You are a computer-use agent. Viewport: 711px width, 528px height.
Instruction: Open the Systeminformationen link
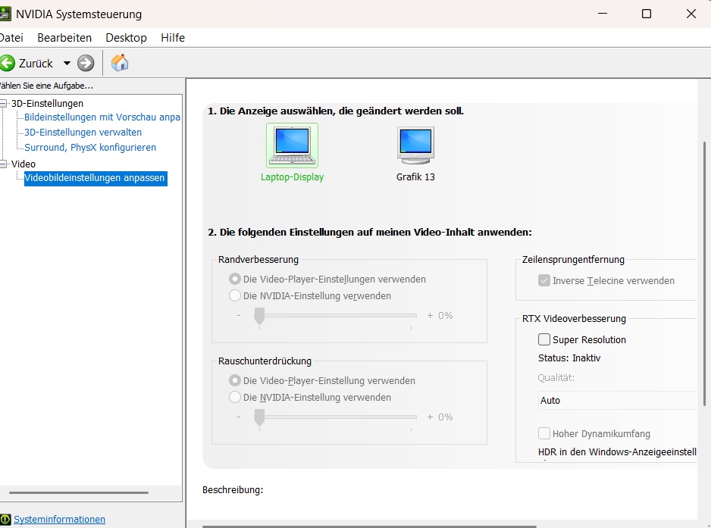click(x=59, y=520)
